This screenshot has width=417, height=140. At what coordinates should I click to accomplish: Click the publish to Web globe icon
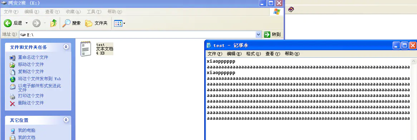pos(13,79)
